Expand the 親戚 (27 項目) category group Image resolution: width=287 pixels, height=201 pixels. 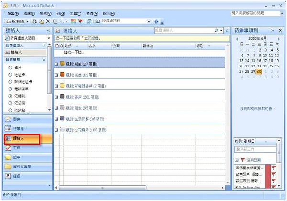56,64
